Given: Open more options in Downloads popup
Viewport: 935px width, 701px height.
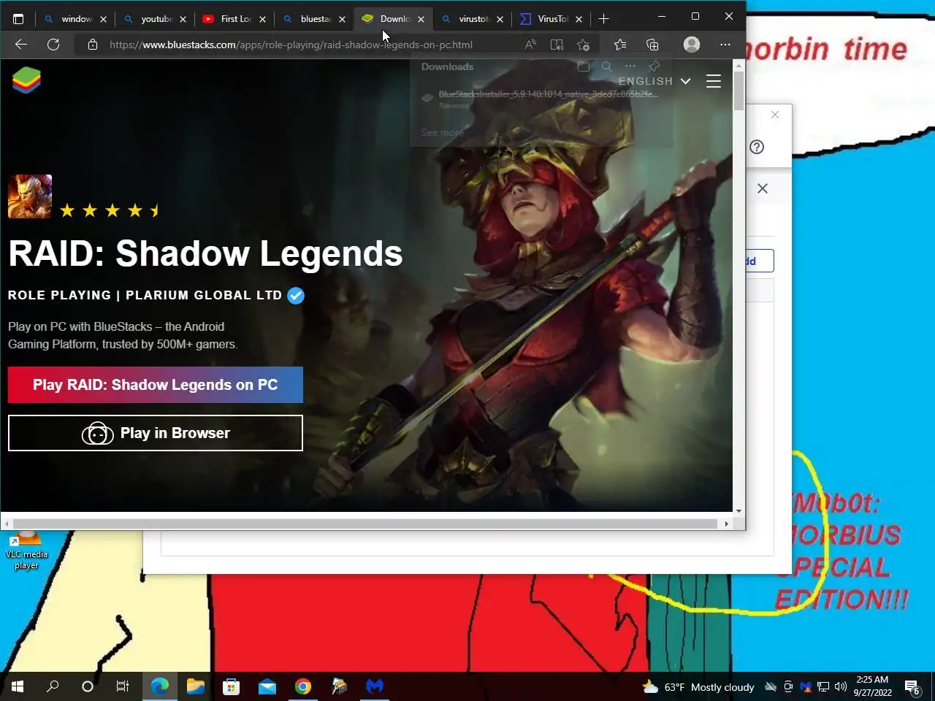Looking at the screenshot, I should coord(630,66).
